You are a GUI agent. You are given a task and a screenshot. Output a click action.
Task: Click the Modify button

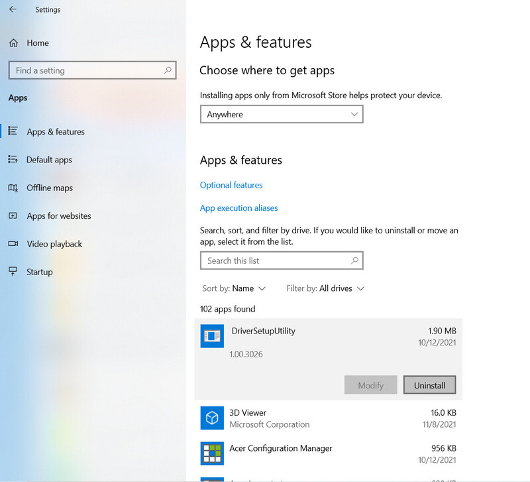(371, 385)
